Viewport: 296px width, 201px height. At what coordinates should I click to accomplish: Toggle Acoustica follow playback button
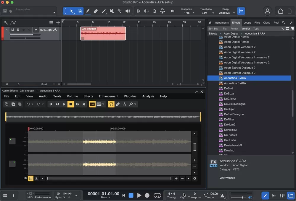[92, 104]
